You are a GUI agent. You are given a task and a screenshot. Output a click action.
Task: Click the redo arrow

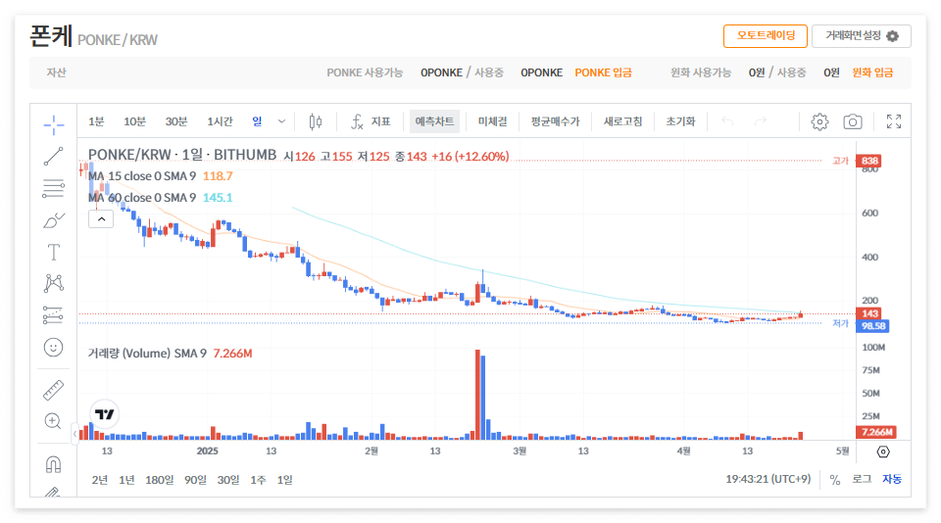pos(761,121)
